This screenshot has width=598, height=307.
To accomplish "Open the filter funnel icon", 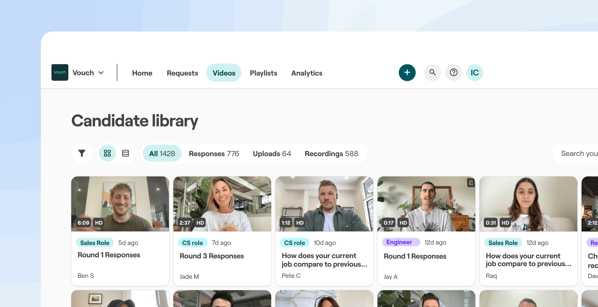I will click(x=82, y=153).
